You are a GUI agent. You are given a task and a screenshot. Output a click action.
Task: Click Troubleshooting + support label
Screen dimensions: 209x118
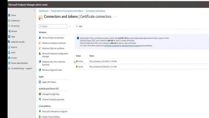click(22, 69)
